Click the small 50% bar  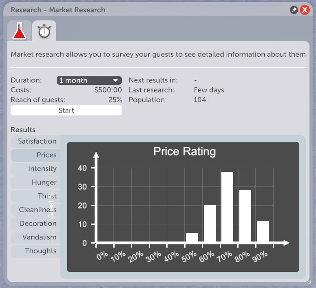[x=192, y=237]
